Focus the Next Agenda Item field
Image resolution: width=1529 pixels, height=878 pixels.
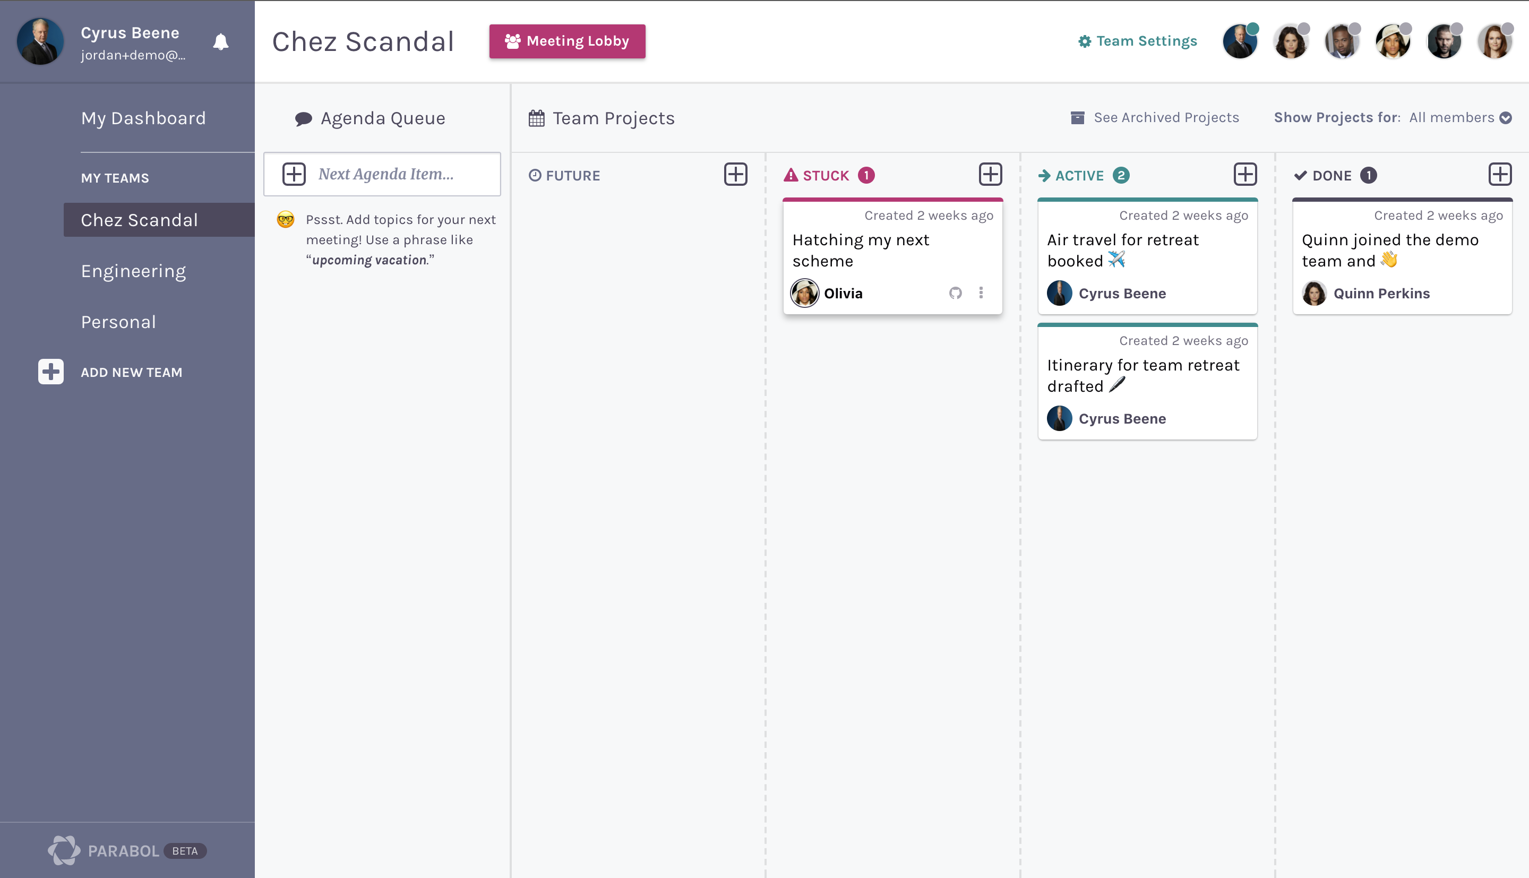coord(382,174)
